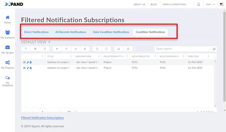Check the second row's checkbox
Viewport: 226px width, 132px height.
(25, 68)
